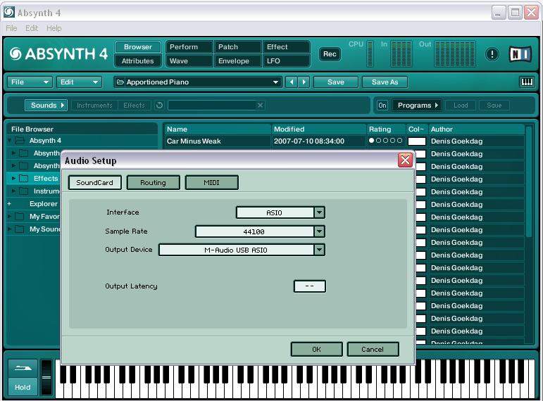
Task: Go to the previous preset arrow
Action: (292, 82)
